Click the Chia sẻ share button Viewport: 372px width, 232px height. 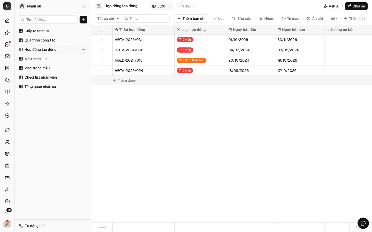coord(356,6)
